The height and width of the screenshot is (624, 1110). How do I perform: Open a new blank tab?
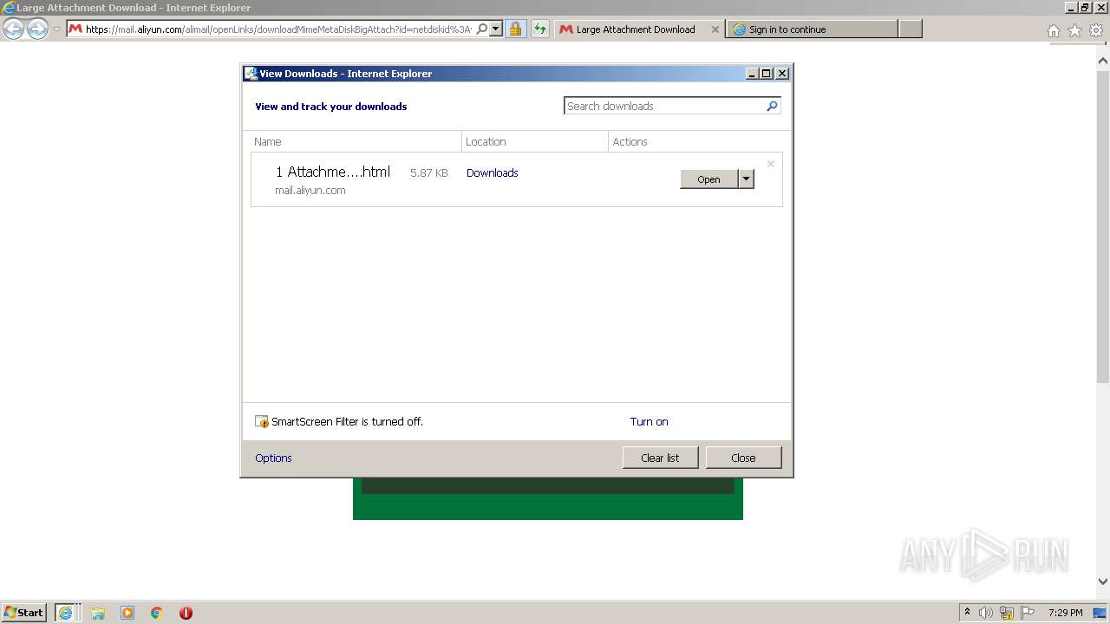910,29
